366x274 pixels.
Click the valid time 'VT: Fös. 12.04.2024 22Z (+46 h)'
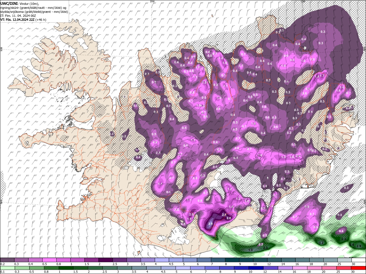pyautogui.click(x=23, y=20)
